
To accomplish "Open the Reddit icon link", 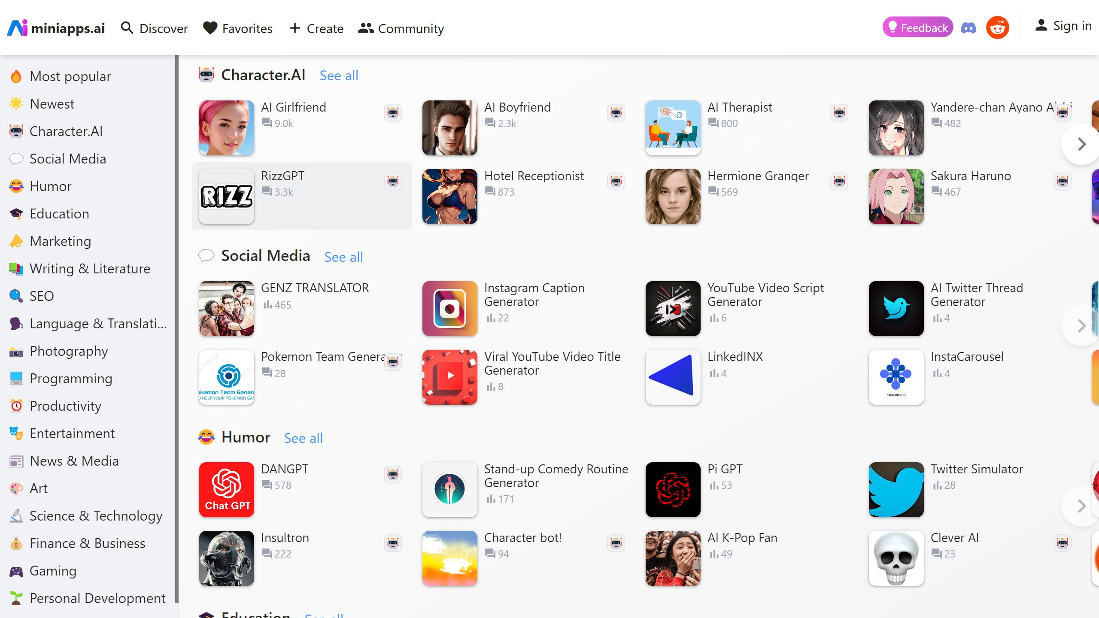I will click(997, 28).
